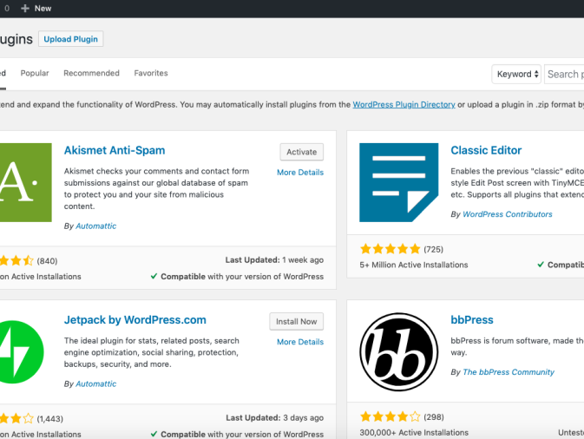Click Jetpack's Compatible checkmark icon
Viewport: 584px width, 439px height.
pyautogui.click(x=154, y=434)
